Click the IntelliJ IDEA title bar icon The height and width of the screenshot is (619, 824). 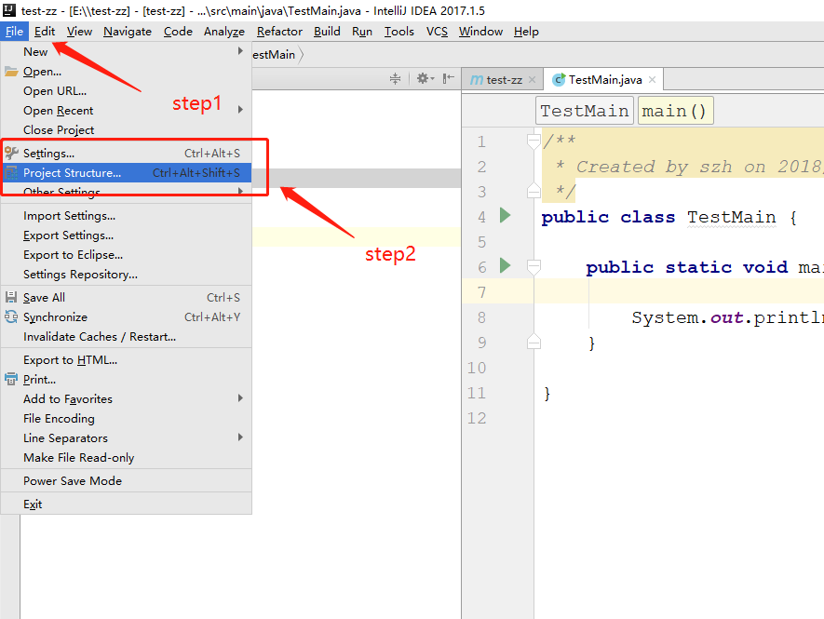9,9
